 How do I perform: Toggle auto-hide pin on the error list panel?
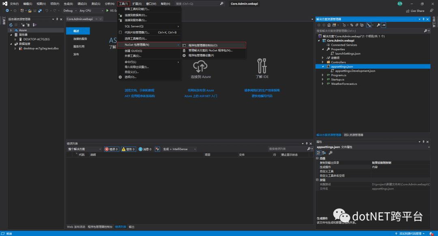tap(307, 143)
